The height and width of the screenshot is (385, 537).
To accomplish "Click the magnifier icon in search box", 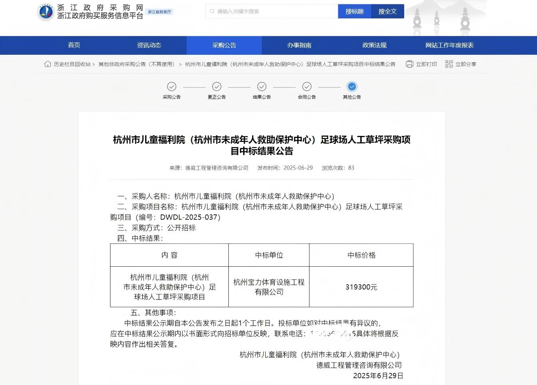I will [212, 12].
